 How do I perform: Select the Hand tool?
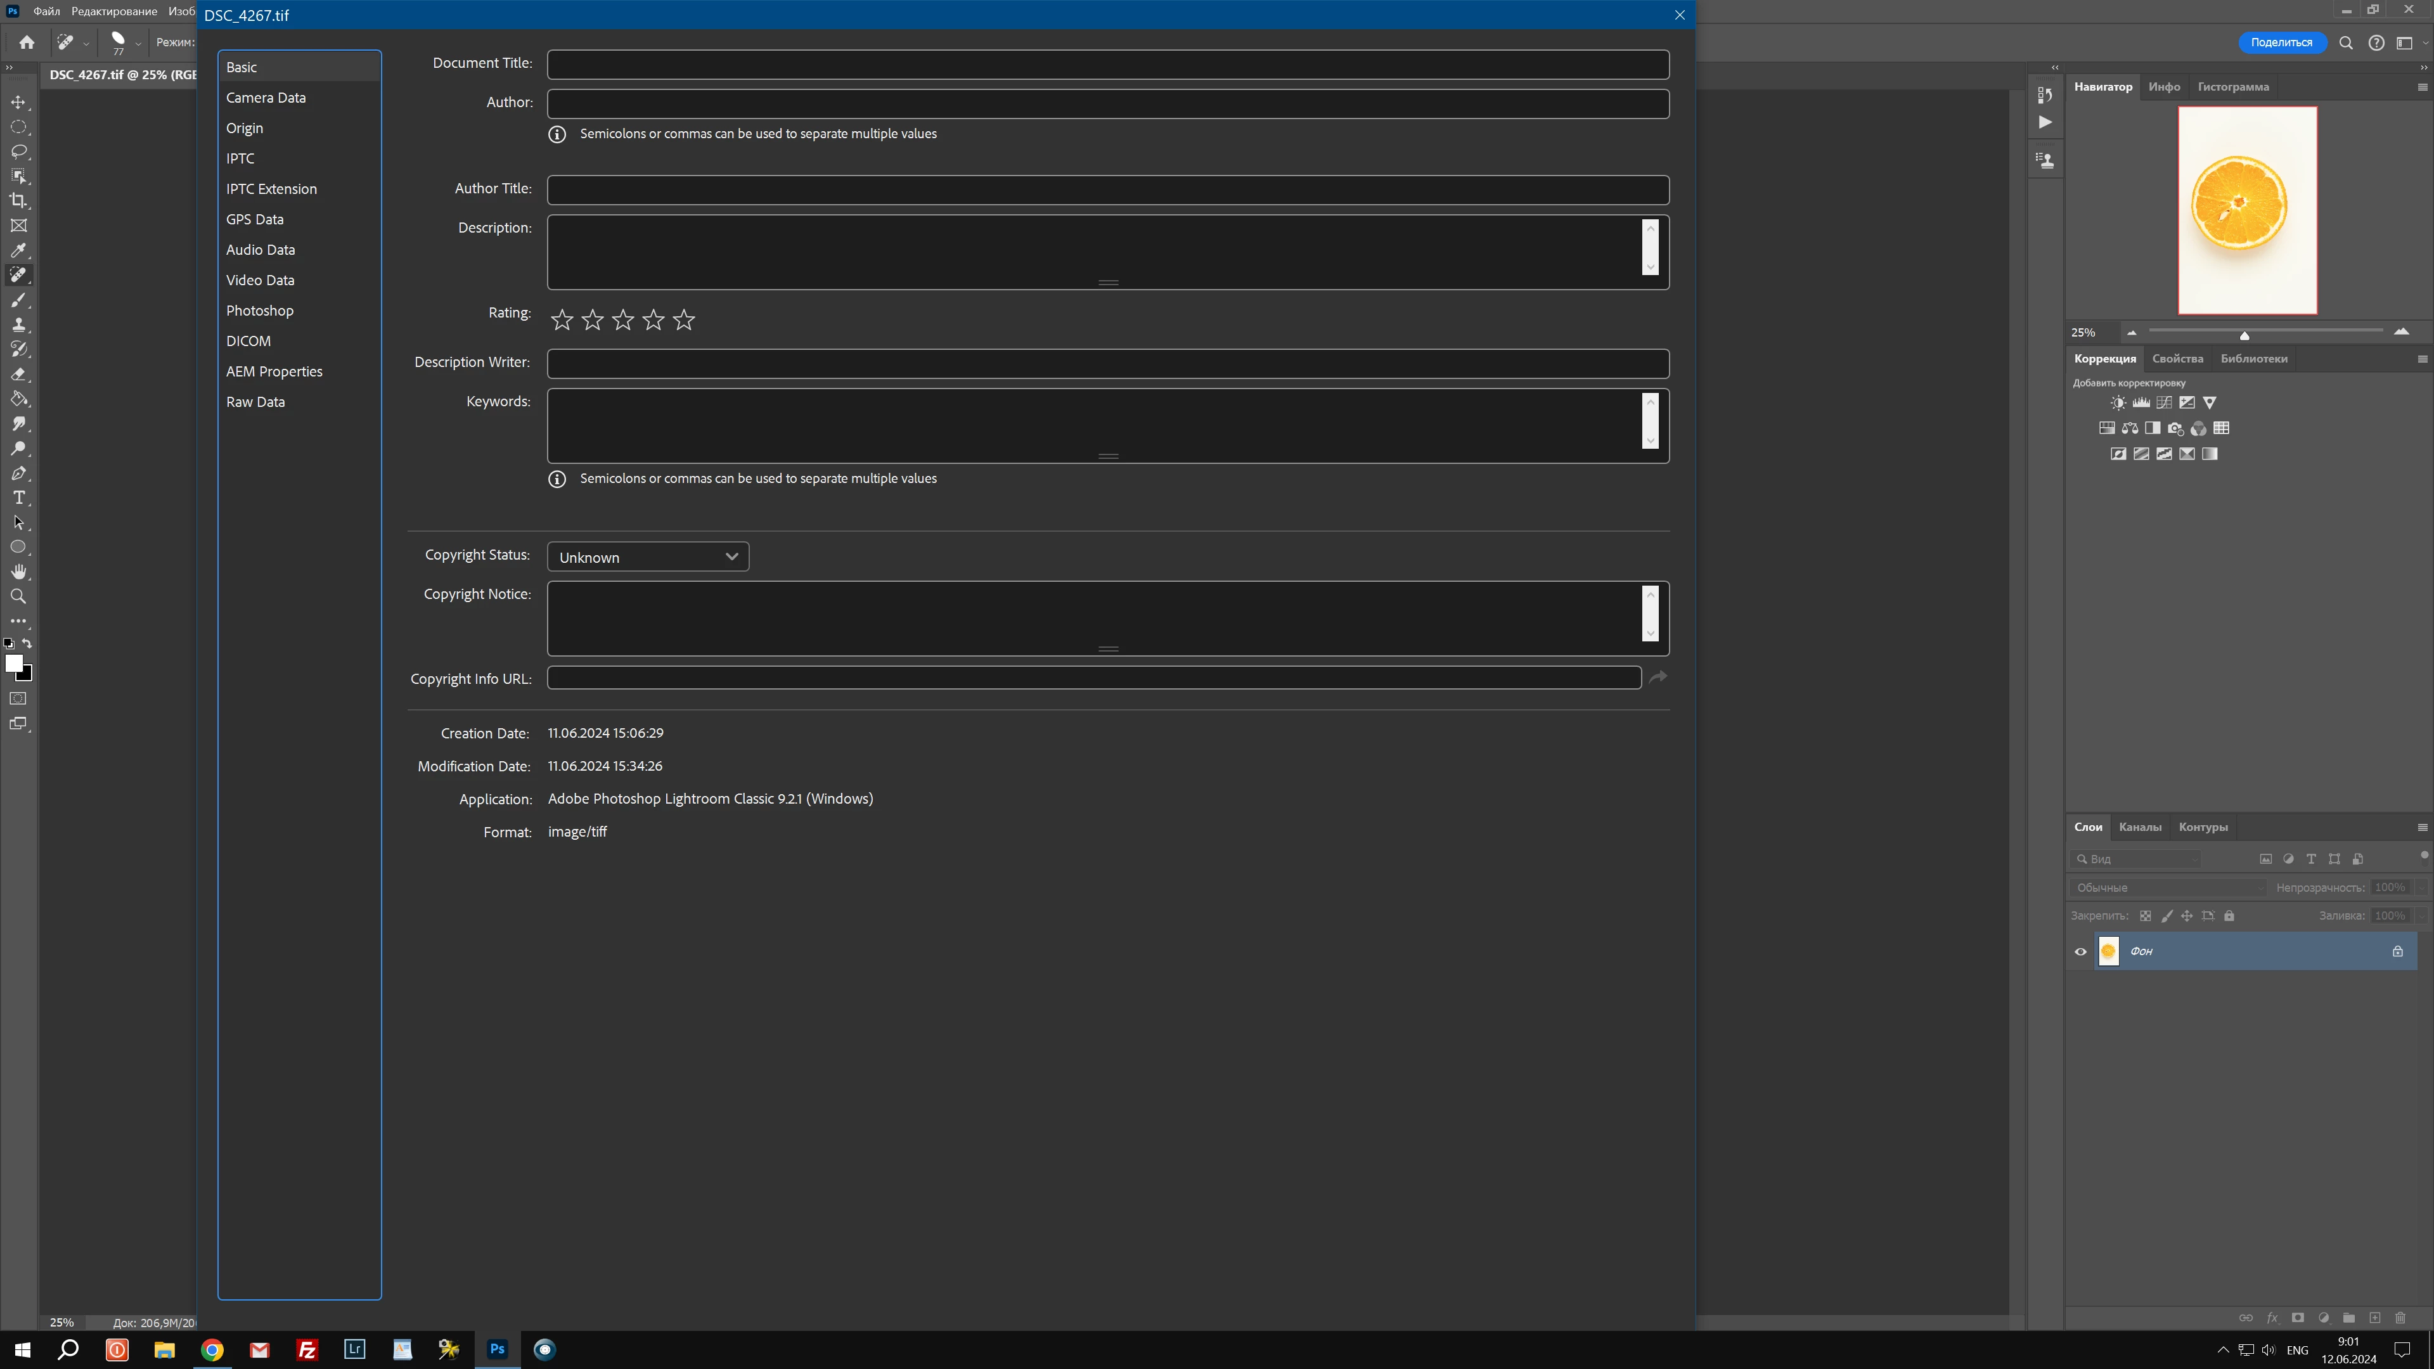(18, 572)
